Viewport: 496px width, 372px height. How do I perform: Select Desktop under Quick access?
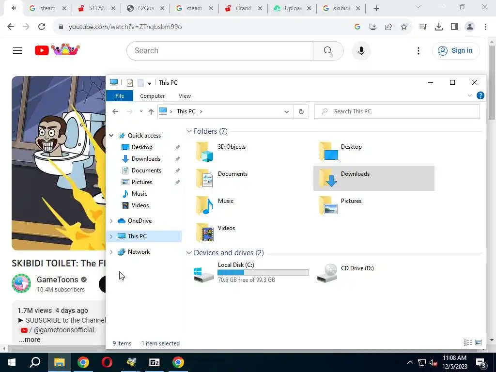pyautogui.click(x=142, y=147)
